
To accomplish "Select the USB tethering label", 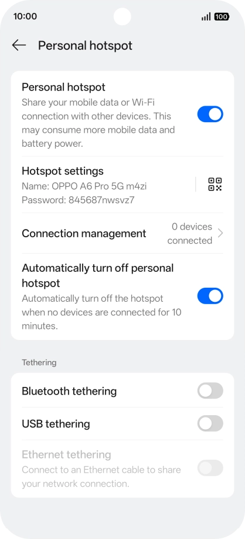I will 56,424.
